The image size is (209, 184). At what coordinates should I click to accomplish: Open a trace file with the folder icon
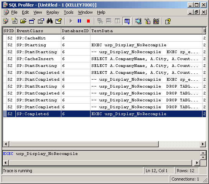coord(23,21)
